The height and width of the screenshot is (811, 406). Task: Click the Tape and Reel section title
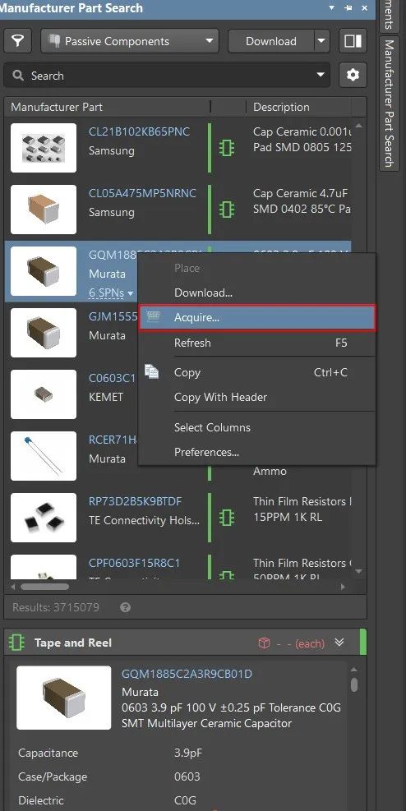coord(73,643)
